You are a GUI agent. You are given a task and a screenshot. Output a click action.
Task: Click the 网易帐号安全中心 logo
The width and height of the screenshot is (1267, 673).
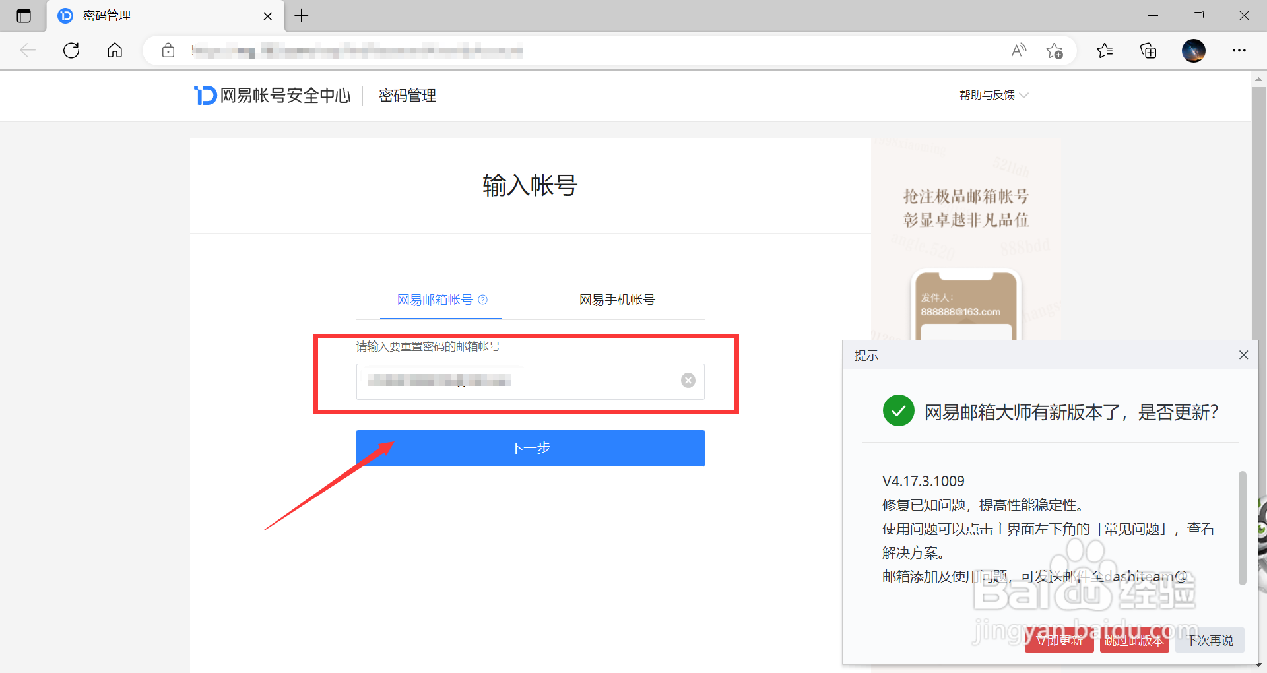[272, 95]
